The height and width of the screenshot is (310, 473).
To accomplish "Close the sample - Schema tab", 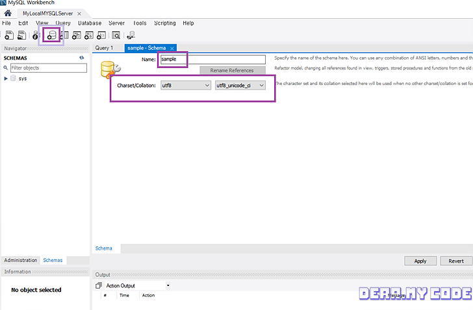I will pos(172,48).
